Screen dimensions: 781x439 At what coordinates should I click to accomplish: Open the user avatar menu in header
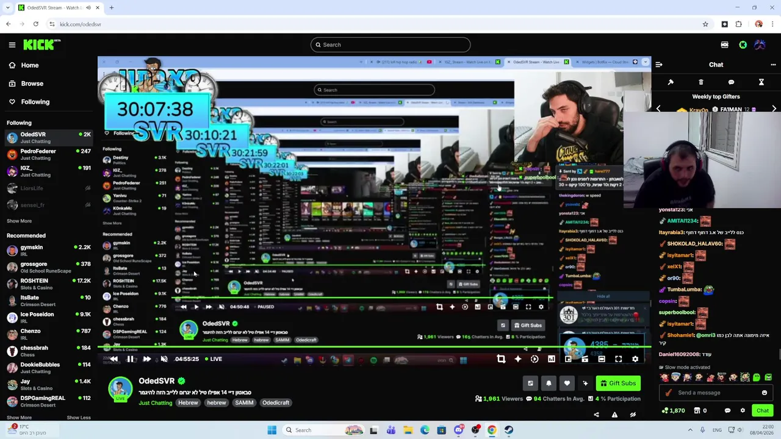point(760,45)
